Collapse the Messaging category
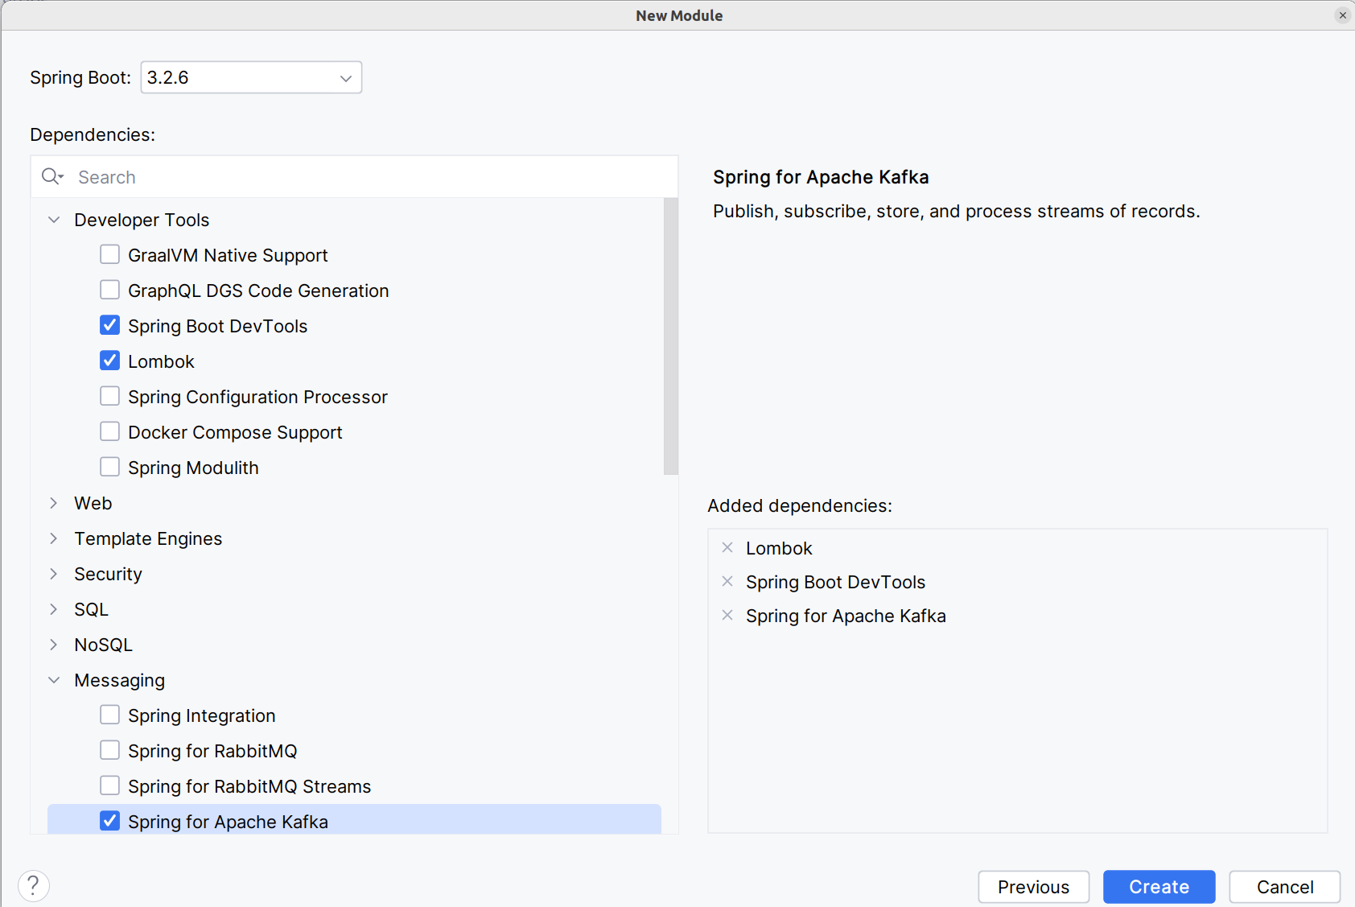This screenshot has width=1355, height=907. point(54,680)
